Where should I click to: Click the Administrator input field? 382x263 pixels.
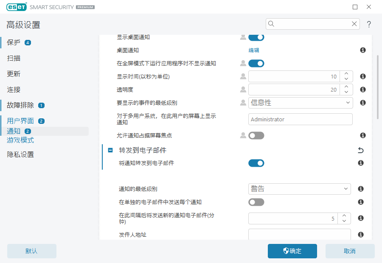[x=300, y=119]
